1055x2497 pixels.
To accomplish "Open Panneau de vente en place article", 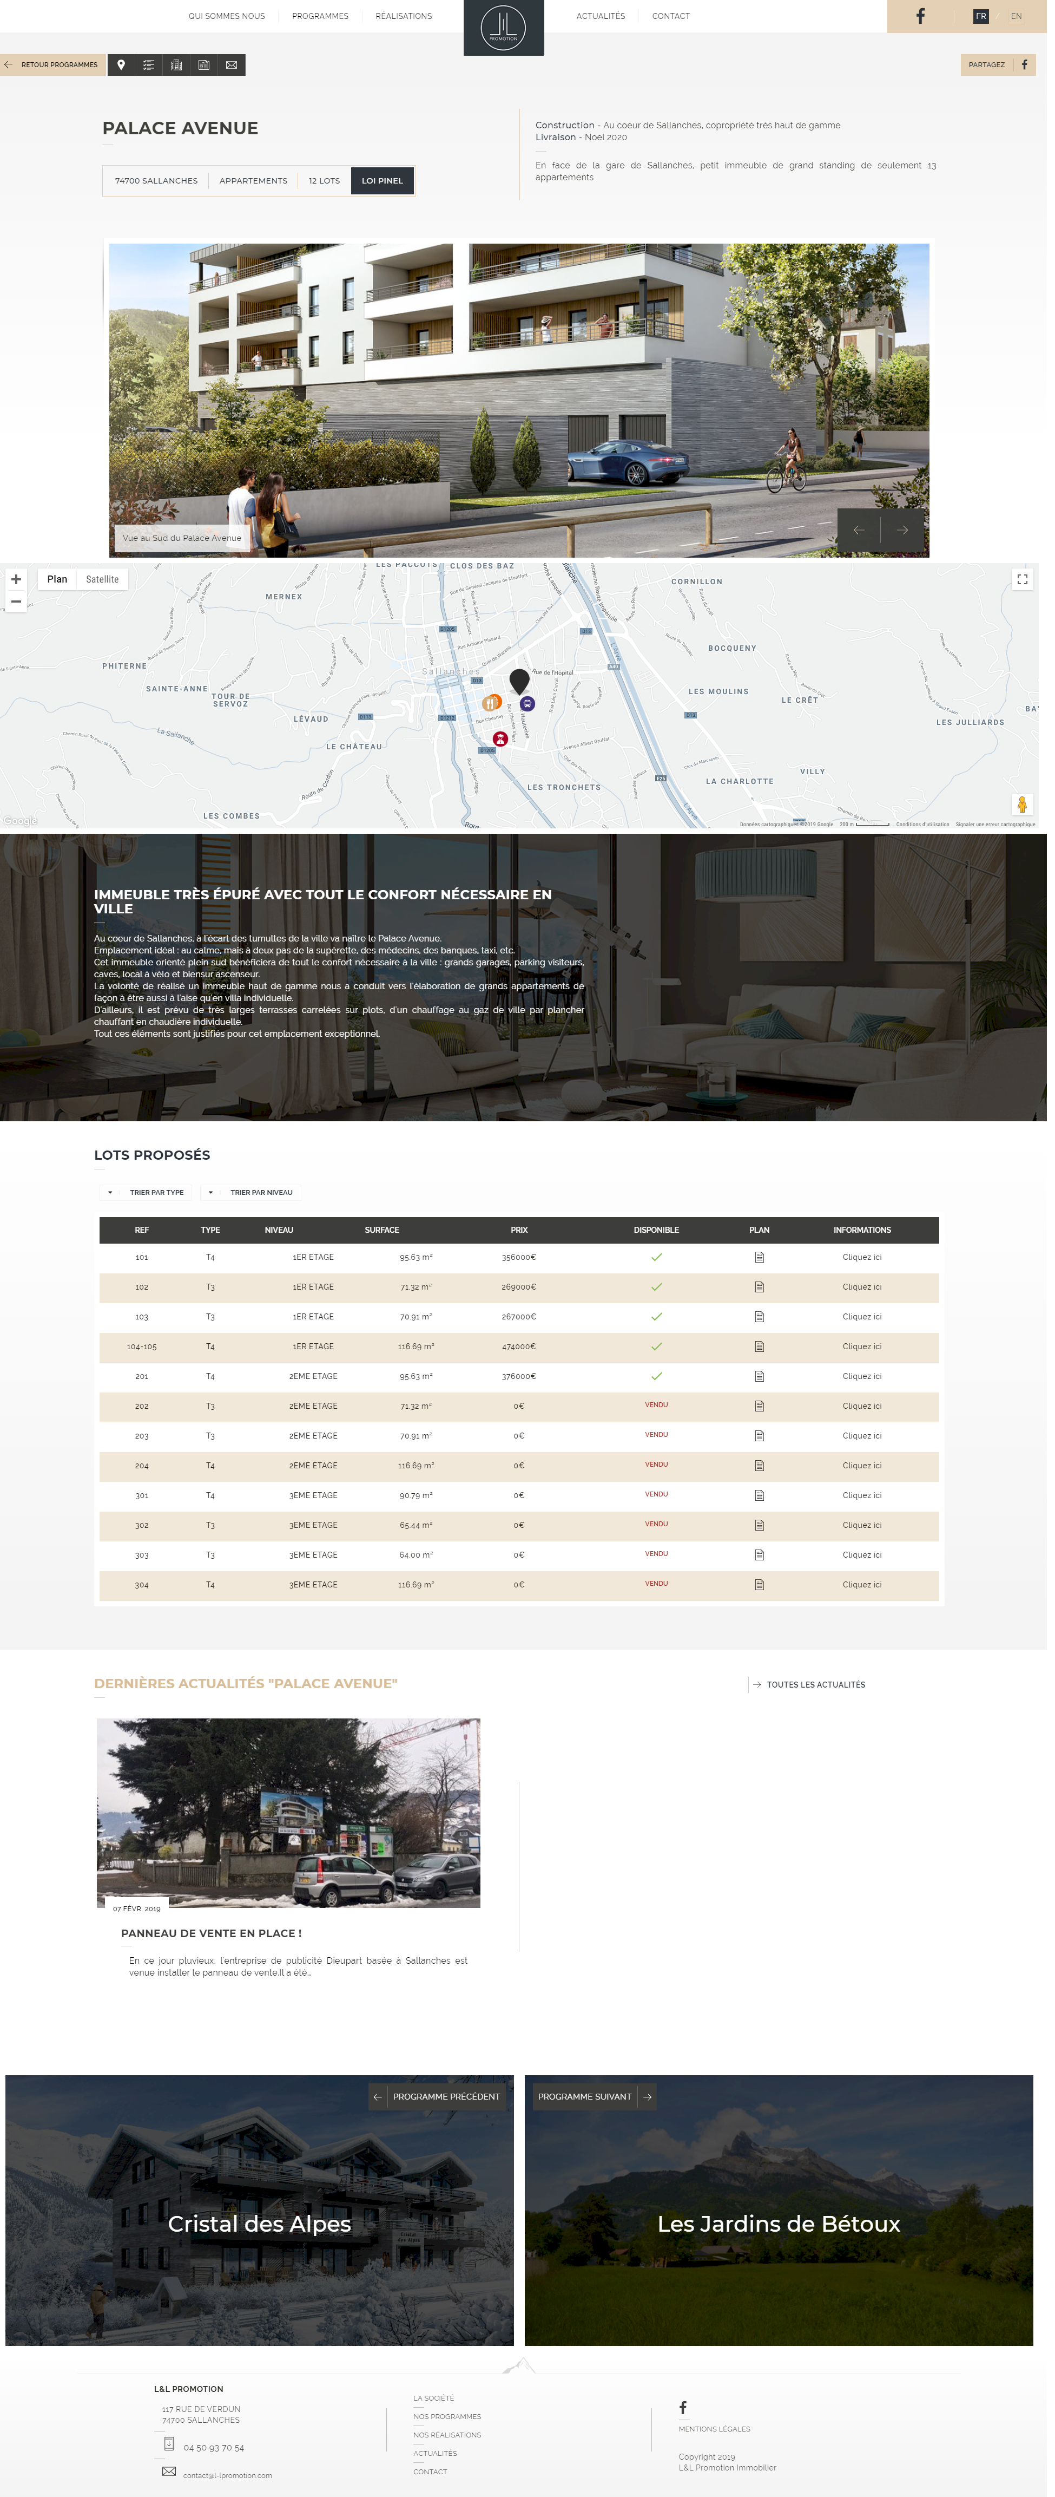I will (x=211, y=1933).
